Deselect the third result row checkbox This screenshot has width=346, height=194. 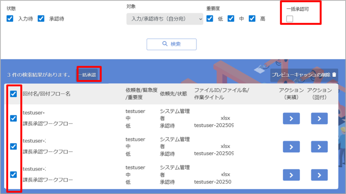(x=14, y=174)
